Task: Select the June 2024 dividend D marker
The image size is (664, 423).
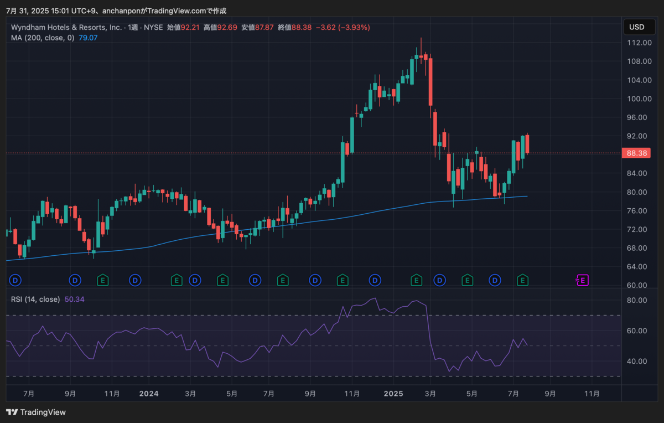Action: pyautogui.click(x=255, y=280)
